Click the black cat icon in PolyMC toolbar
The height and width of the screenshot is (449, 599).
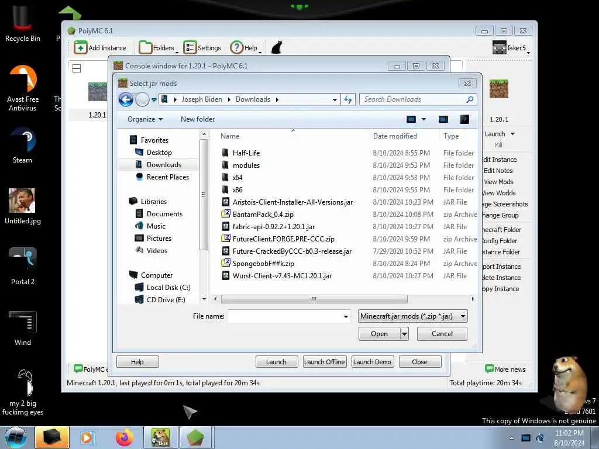click(277, 48)
